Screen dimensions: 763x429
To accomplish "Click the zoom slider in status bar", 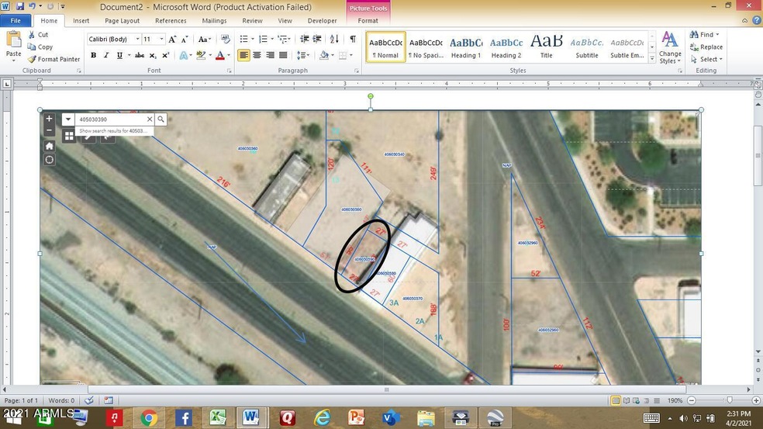I will [729, 400].
